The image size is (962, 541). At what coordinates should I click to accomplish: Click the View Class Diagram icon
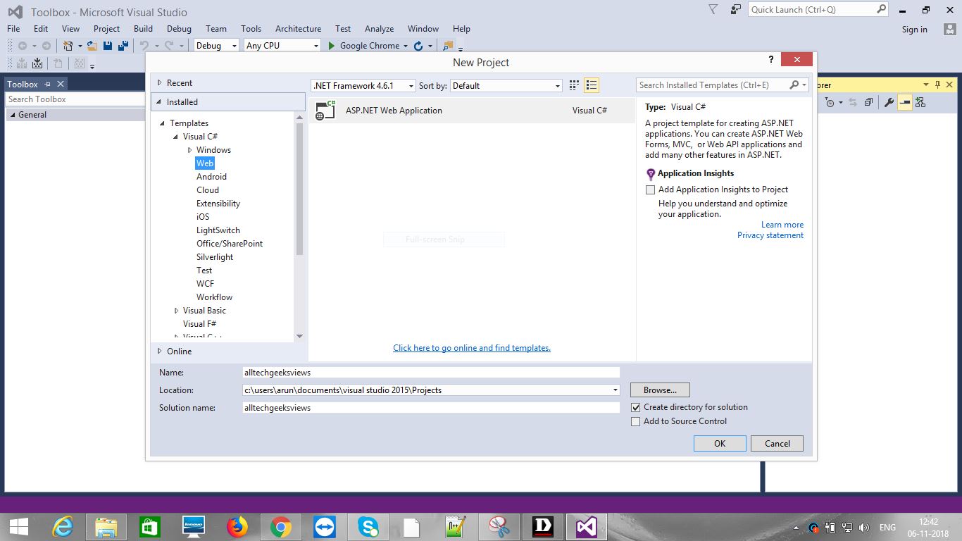920,102
